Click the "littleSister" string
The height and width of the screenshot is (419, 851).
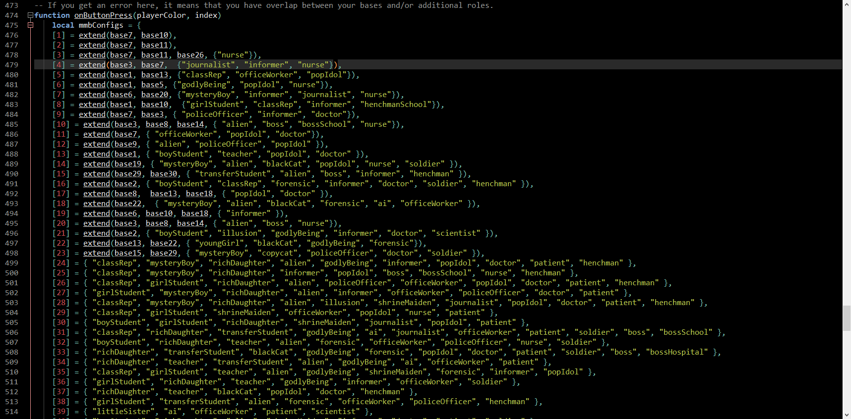(x=123, y=412)
